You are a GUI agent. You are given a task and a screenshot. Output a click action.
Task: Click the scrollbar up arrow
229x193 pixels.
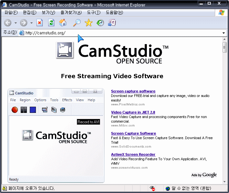pos(224,39)
